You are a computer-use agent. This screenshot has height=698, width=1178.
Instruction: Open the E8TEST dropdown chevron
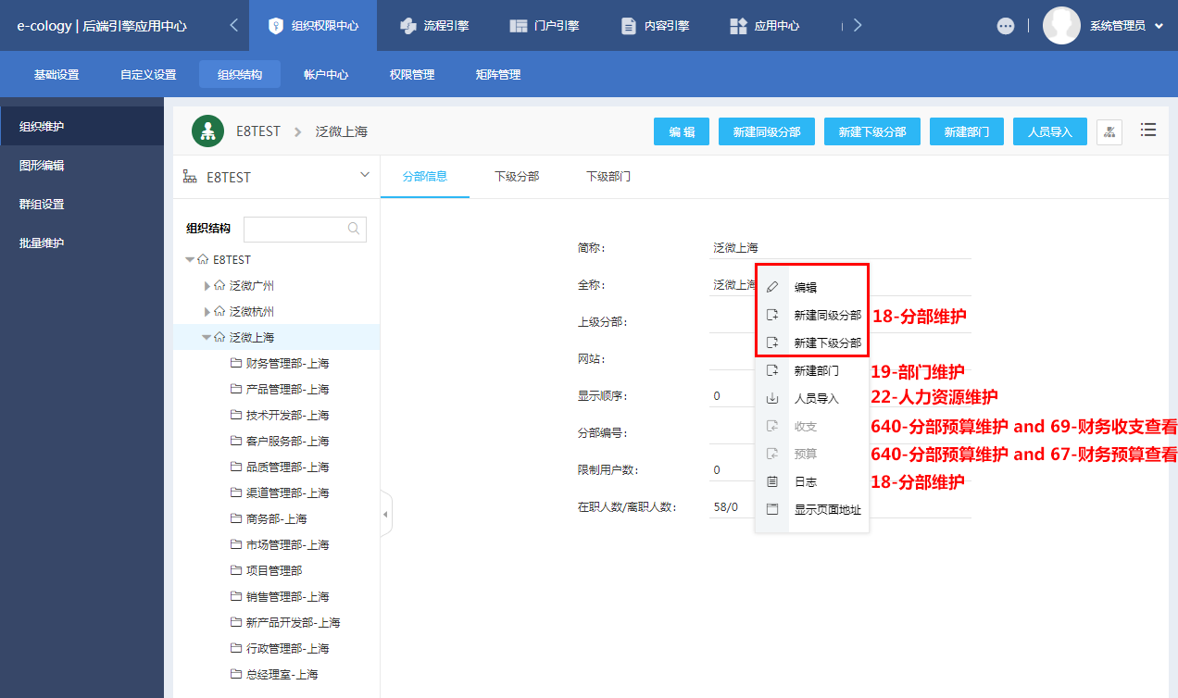pos(365,175)
